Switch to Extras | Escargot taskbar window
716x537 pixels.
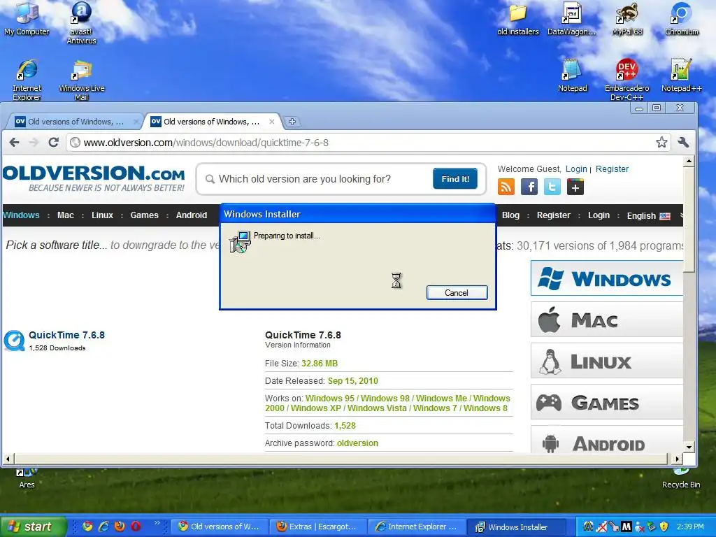318,527
